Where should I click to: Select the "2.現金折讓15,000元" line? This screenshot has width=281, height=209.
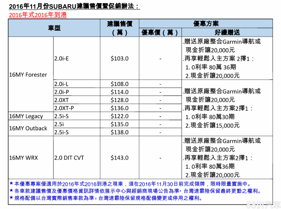pos(213,125)
